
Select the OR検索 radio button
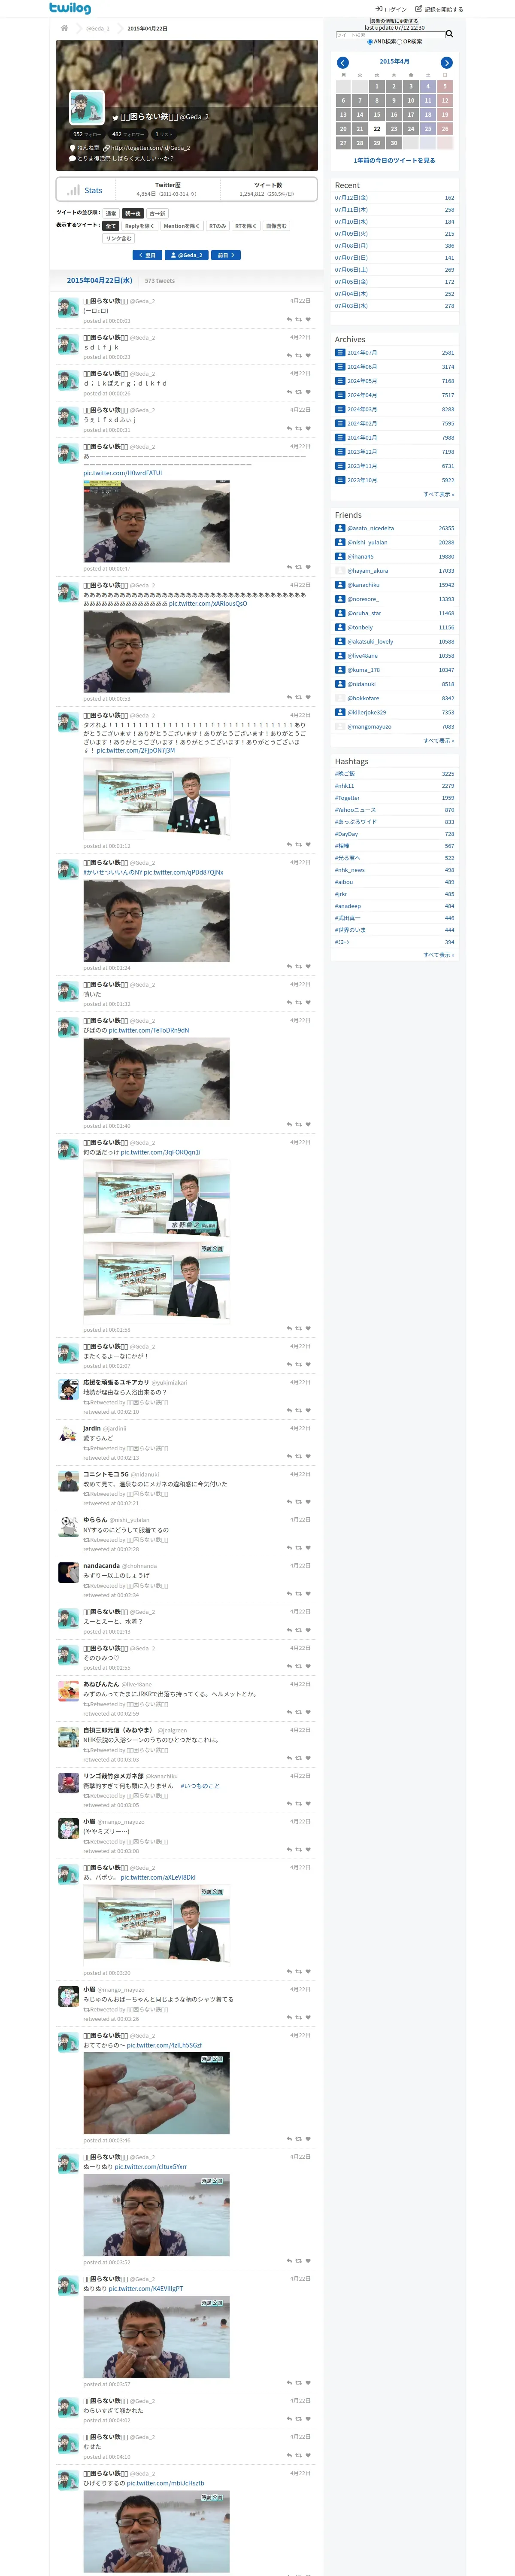[399, 42]
